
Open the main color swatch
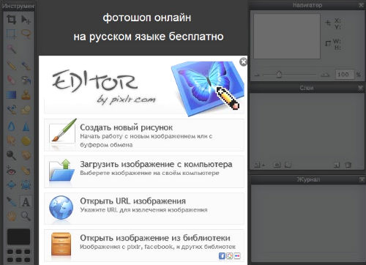(18, 236)
